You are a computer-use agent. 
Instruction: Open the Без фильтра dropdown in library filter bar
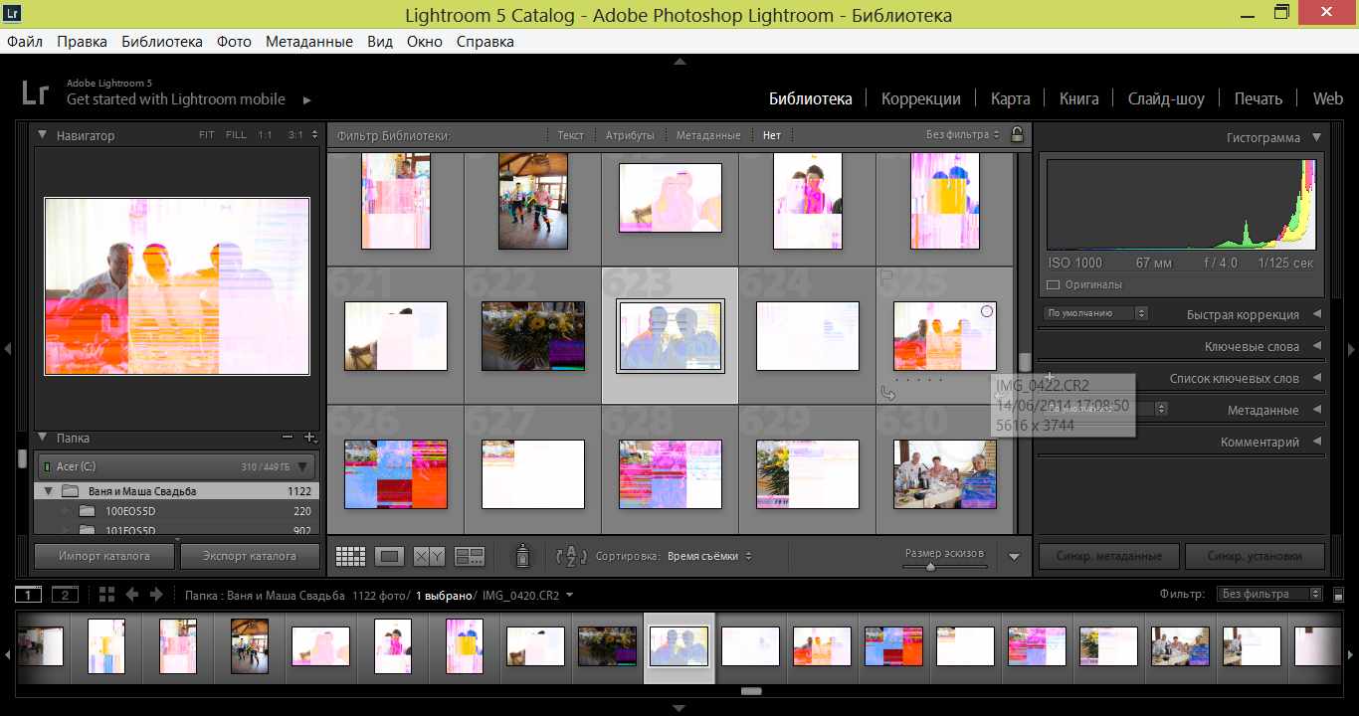click(963, 134)
